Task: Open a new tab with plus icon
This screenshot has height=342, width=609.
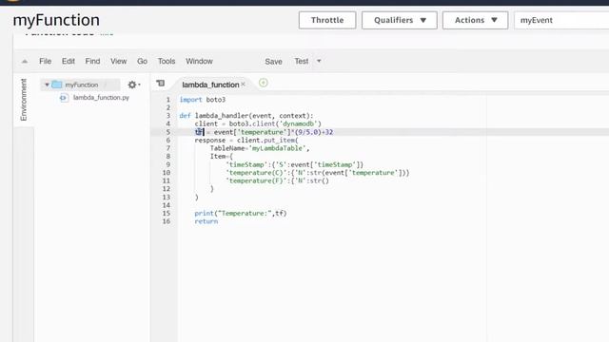Action: pyautogui.click(x=263, y=83)
